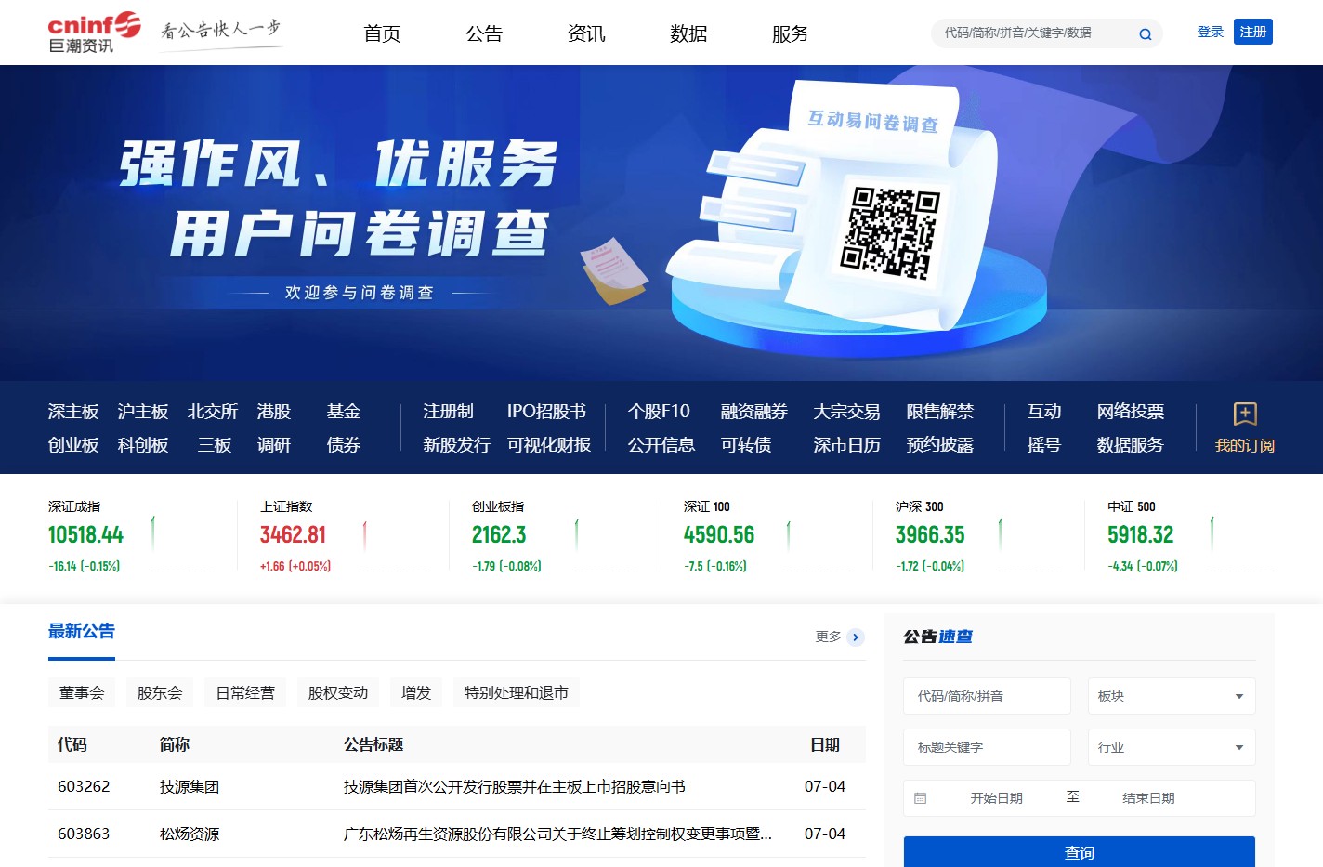Viewport: 1323px width, 867px height.
Task: Filter announcements by 股权变动
Action: click(x=338, y=693)
